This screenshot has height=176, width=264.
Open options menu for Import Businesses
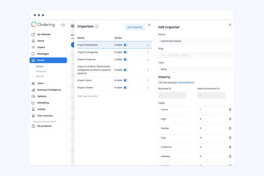pyautogui.click(x=148, y=45)
